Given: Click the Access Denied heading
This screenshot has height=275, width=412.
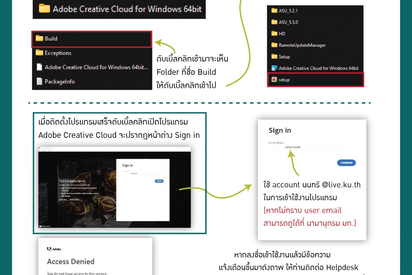Looking at the screenshot, I should tap(70, 262).
